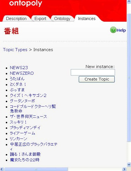Open コードブルードクターヘリ緊急救命 instance
This screenshot has height=171, width=131.
[33, 109]
